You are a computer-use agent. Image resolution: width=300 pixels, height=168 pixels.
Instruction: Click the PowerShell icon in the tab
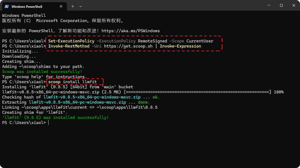[x=7, y=6]
